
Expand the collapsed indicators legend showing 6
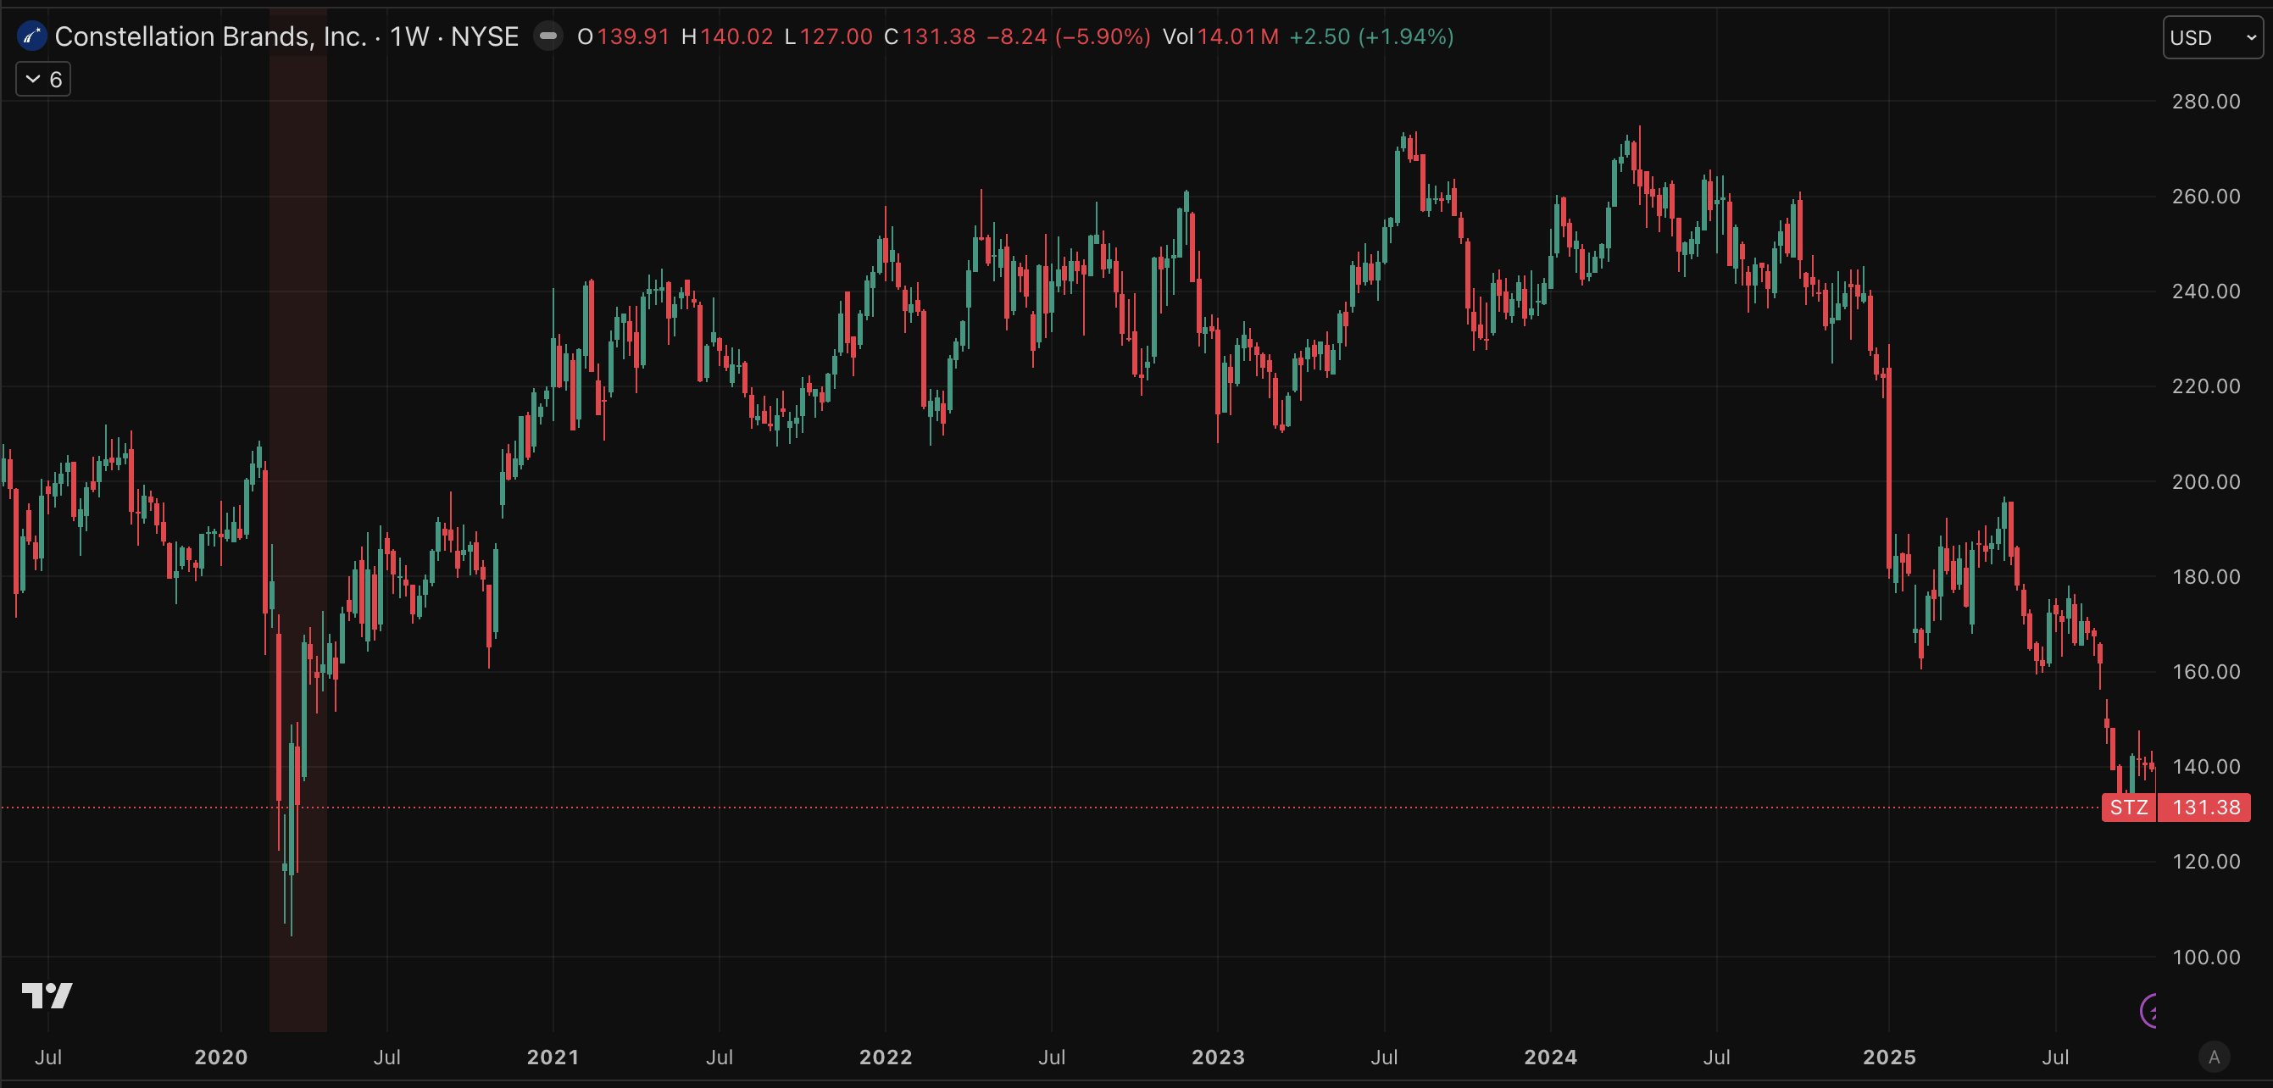point(43,80)
